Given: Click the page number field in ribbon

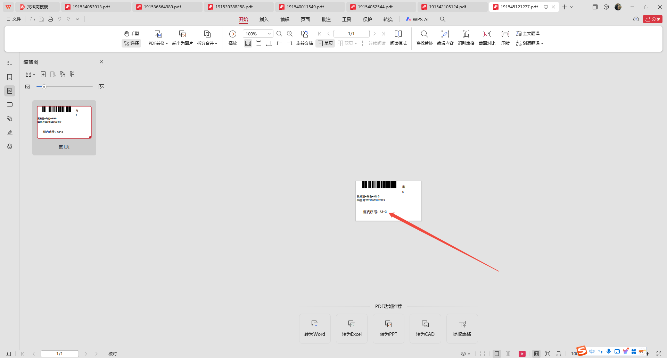Looking at the screenshot, I should 351,34.
